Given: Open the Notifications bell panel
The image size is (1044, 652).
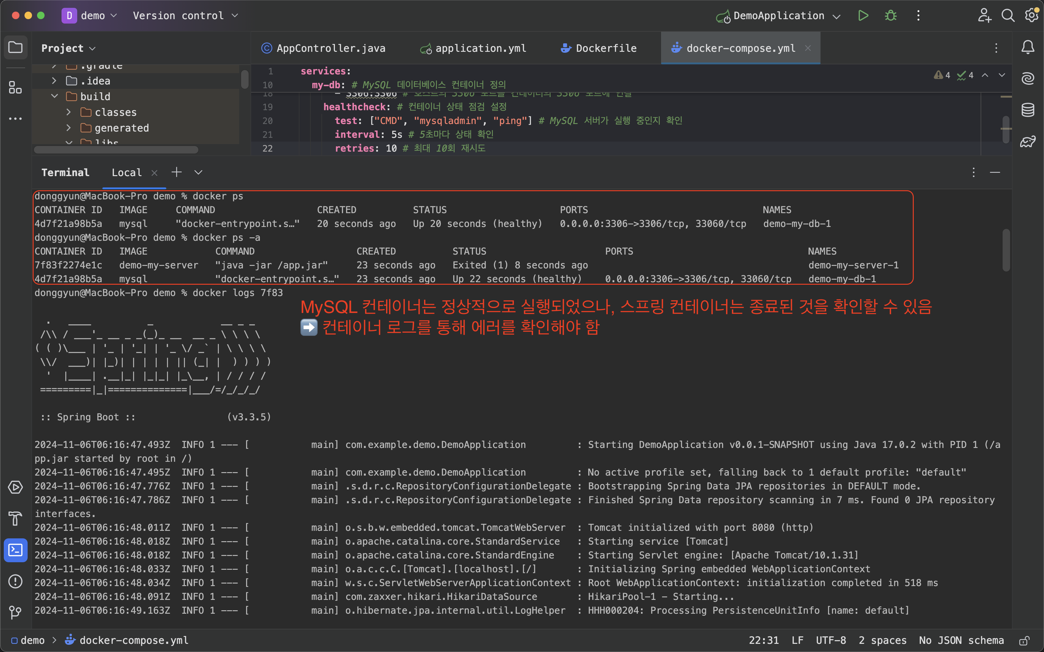Looking at the screenshot, I should tap(1028, 47).
